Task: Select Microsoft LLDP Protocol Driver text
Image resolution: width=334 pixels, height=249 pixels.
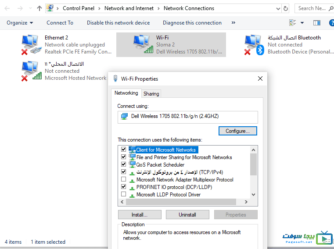Action: click(x=169, y=195)
